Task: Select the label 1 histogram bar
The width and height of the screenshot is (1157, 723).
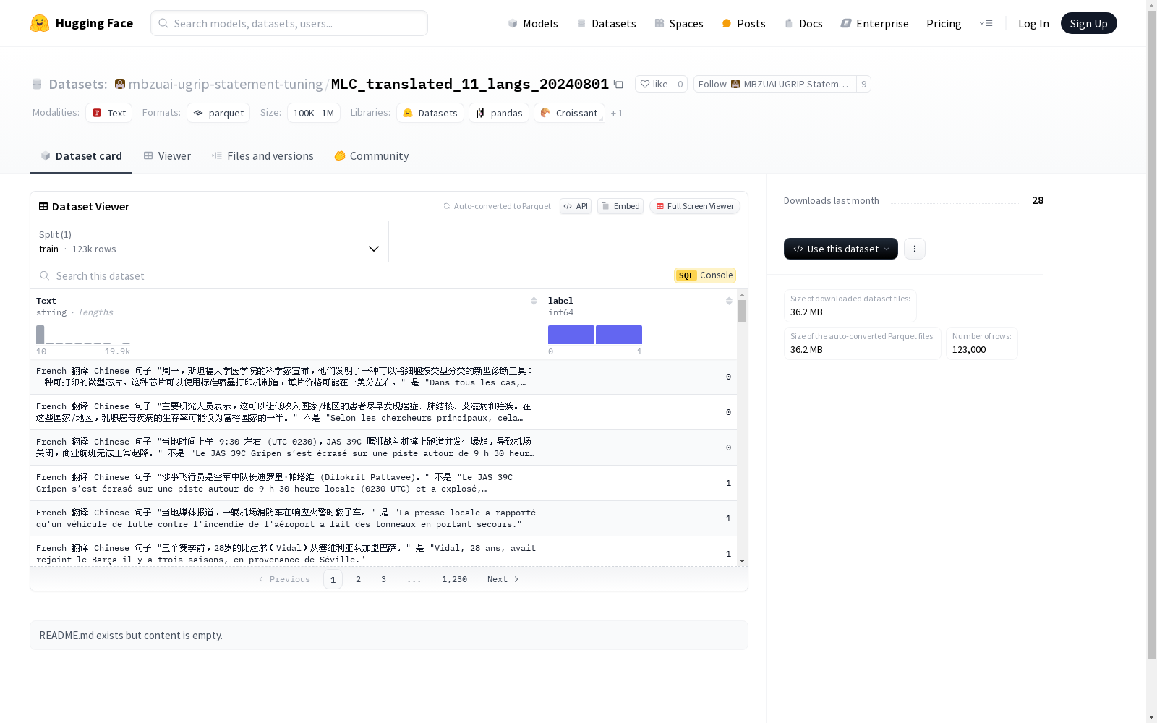Action: (619, 335)
